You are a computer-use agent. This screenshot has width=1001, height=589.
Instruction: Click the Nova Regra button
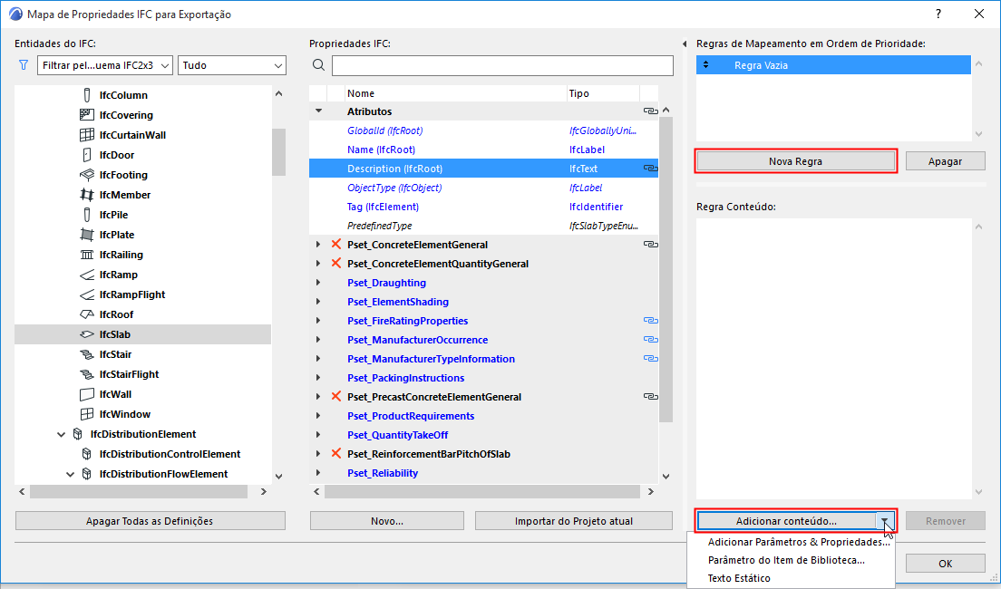(x=795, y=161)
